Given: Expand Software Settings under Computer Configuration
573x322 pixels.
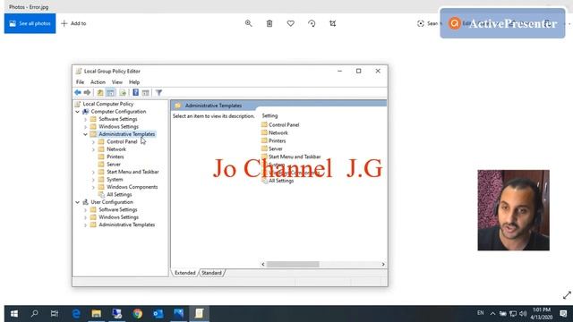Looking at the screenshot, I should pos(85,119).
